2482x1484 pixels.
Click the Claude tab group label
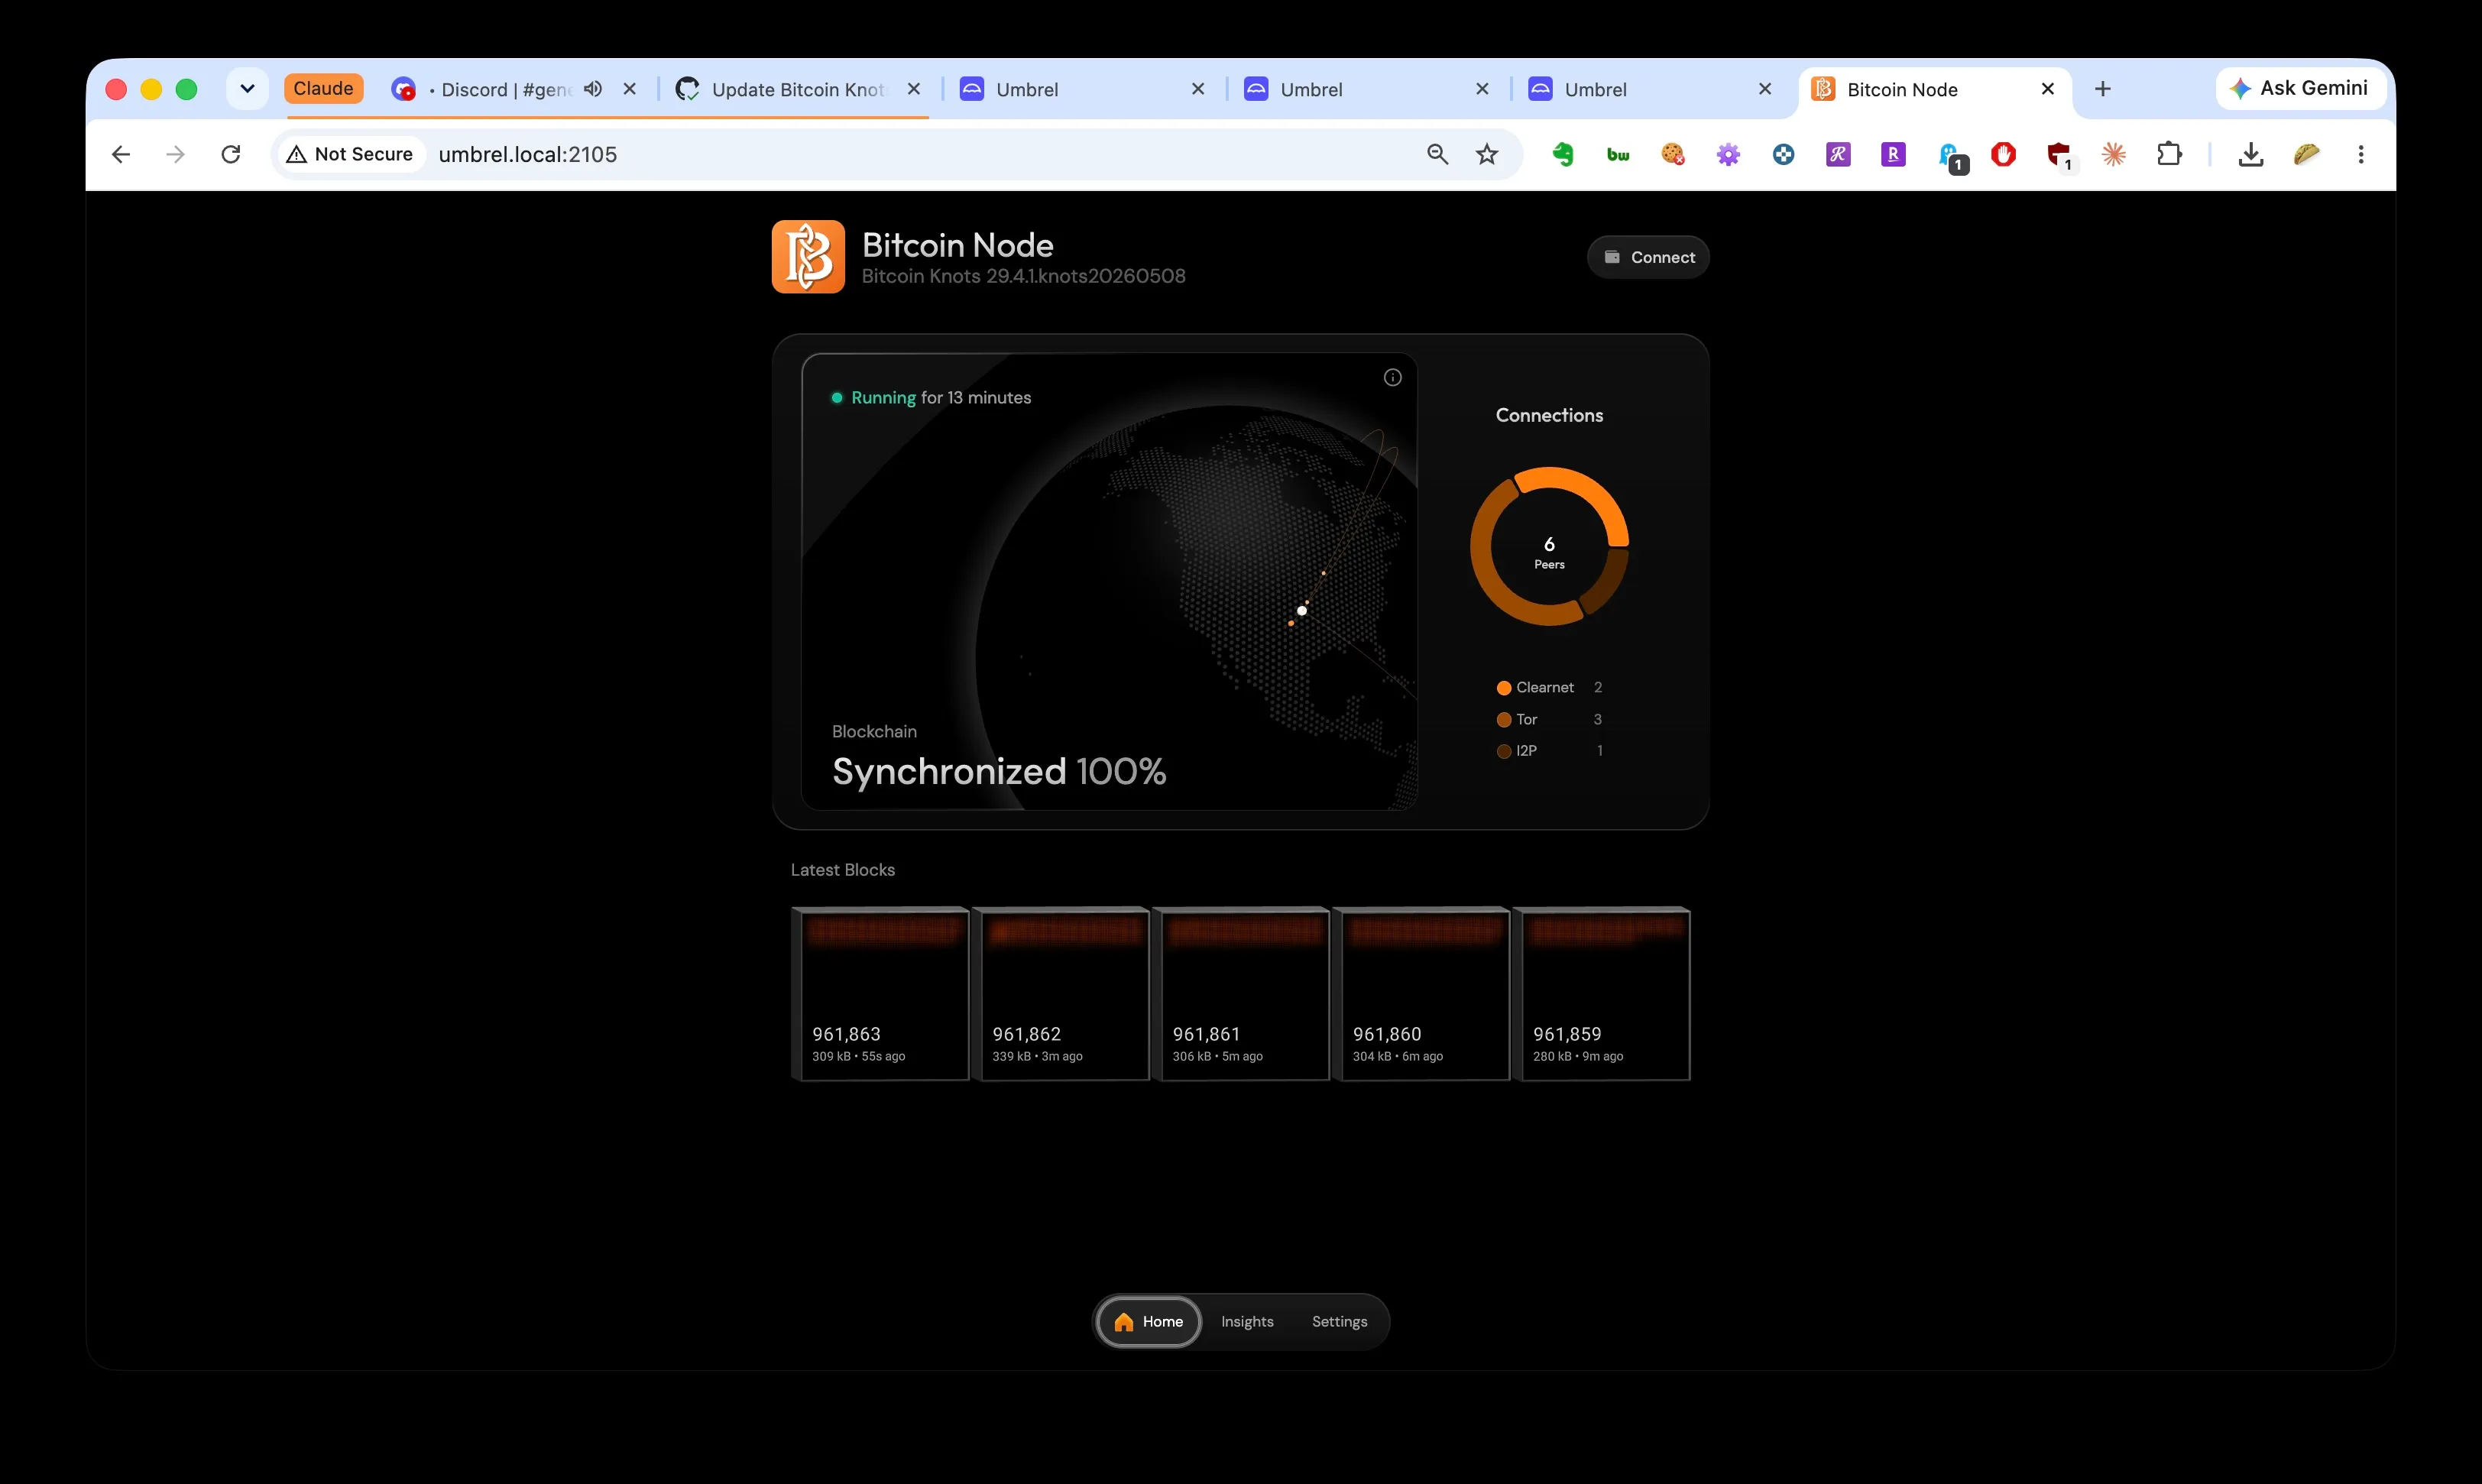tap(323, 89)
